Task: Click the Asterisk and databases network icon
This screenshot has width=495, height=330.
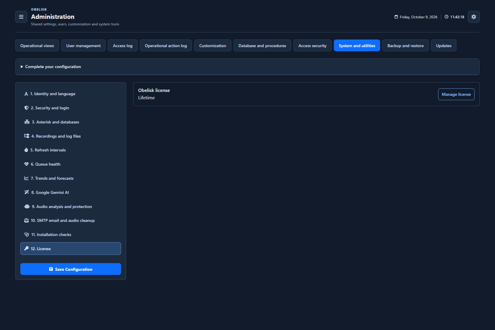Action: tap(27, 122)
